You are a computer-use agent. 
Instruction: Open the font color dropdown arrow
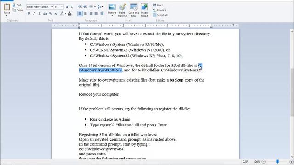pos(73,13)
